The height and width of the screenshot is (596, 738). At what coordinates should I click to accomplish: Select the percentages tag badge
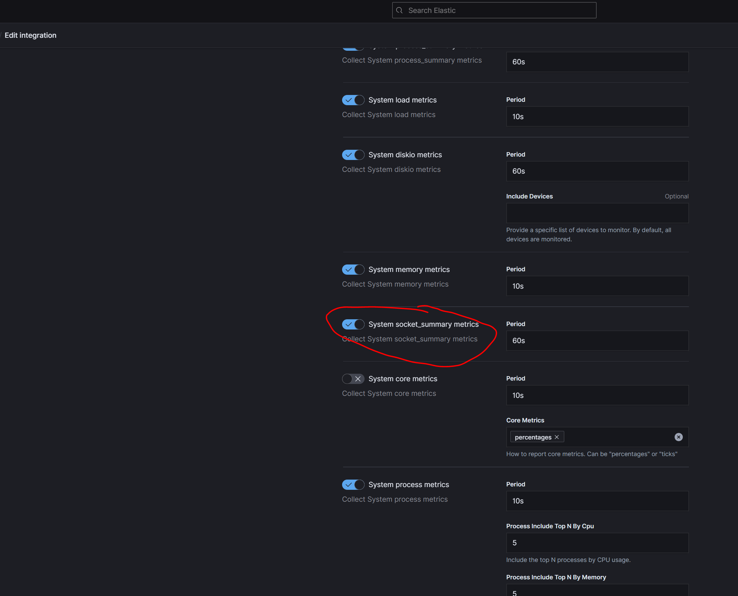pos(533,437)
